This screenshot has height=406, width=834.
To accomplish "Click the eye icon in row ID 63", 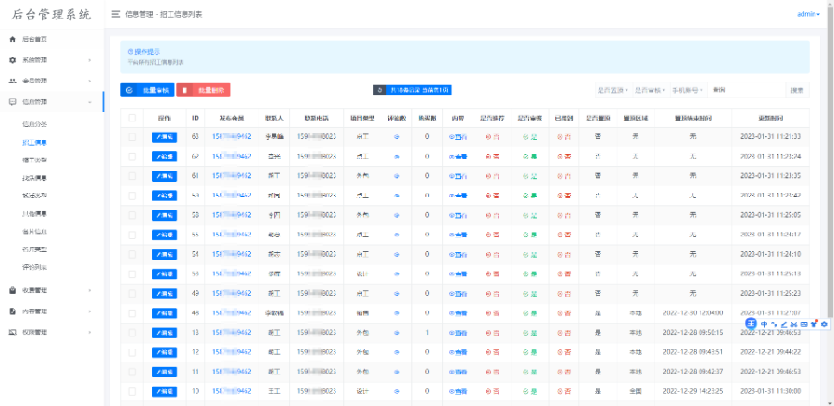I will pos(397,136).
